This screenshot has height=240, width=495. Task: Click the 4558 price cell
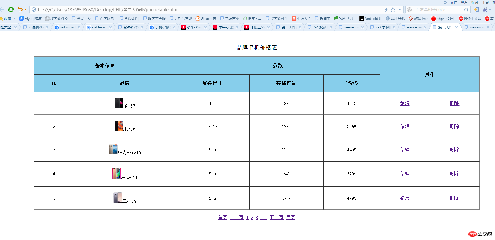pos(352,103)
